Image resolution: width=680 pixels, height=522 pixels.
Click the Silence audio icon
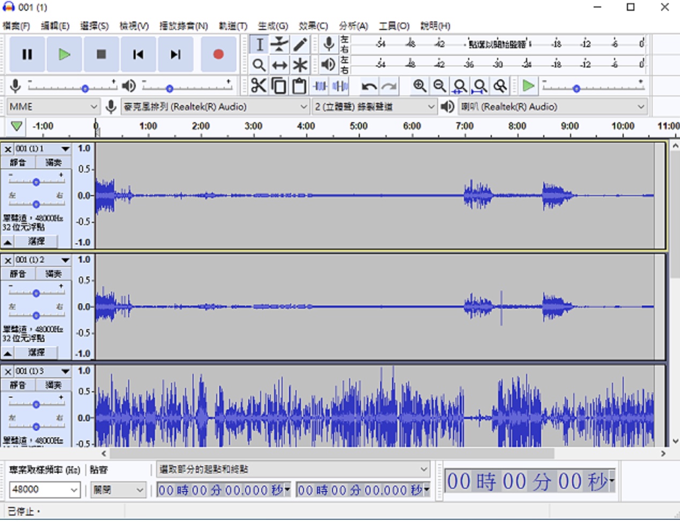click(340, 86)
